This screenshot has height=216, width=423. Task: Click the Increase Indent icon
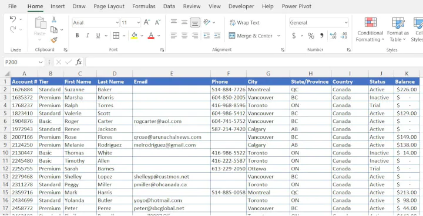click(x=217, y=36)
